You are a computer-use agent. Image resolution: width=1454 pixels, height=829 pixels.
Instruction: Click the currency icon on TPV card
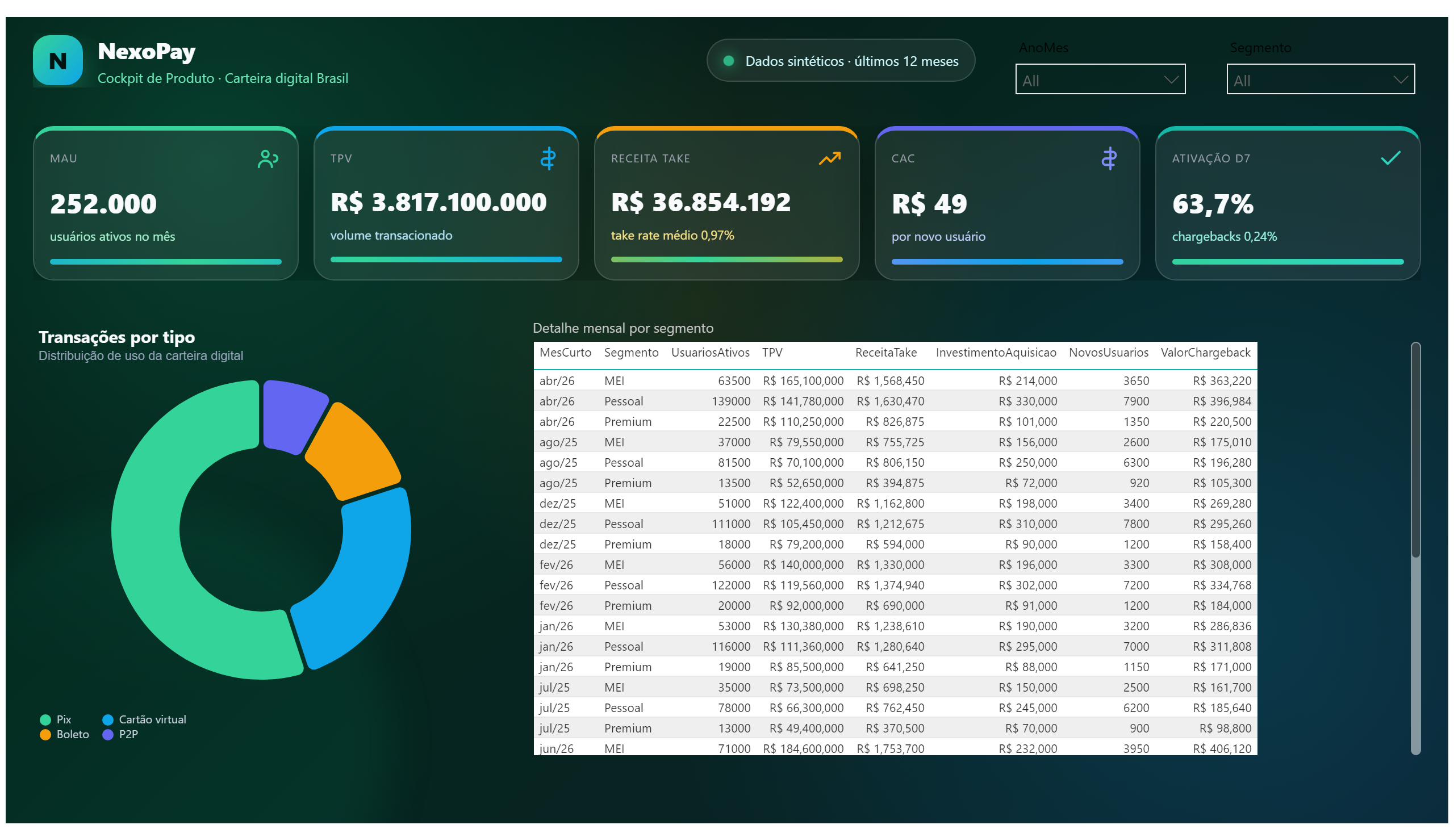(548, 158)
